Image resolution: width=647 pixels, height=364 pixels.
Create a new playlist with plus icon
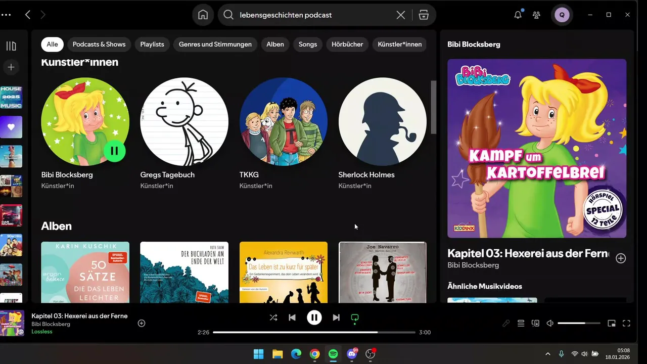point(11,67)
